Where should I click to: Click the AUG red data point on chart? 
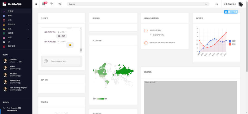(x=226, y=33)
